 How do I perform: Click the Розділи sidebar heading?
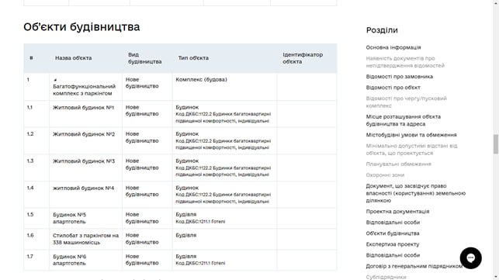(x=382, y=30)
